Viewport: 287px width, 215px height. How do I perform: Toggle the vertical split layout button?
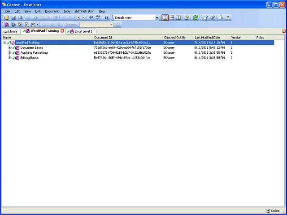click(x=178, y=18)
